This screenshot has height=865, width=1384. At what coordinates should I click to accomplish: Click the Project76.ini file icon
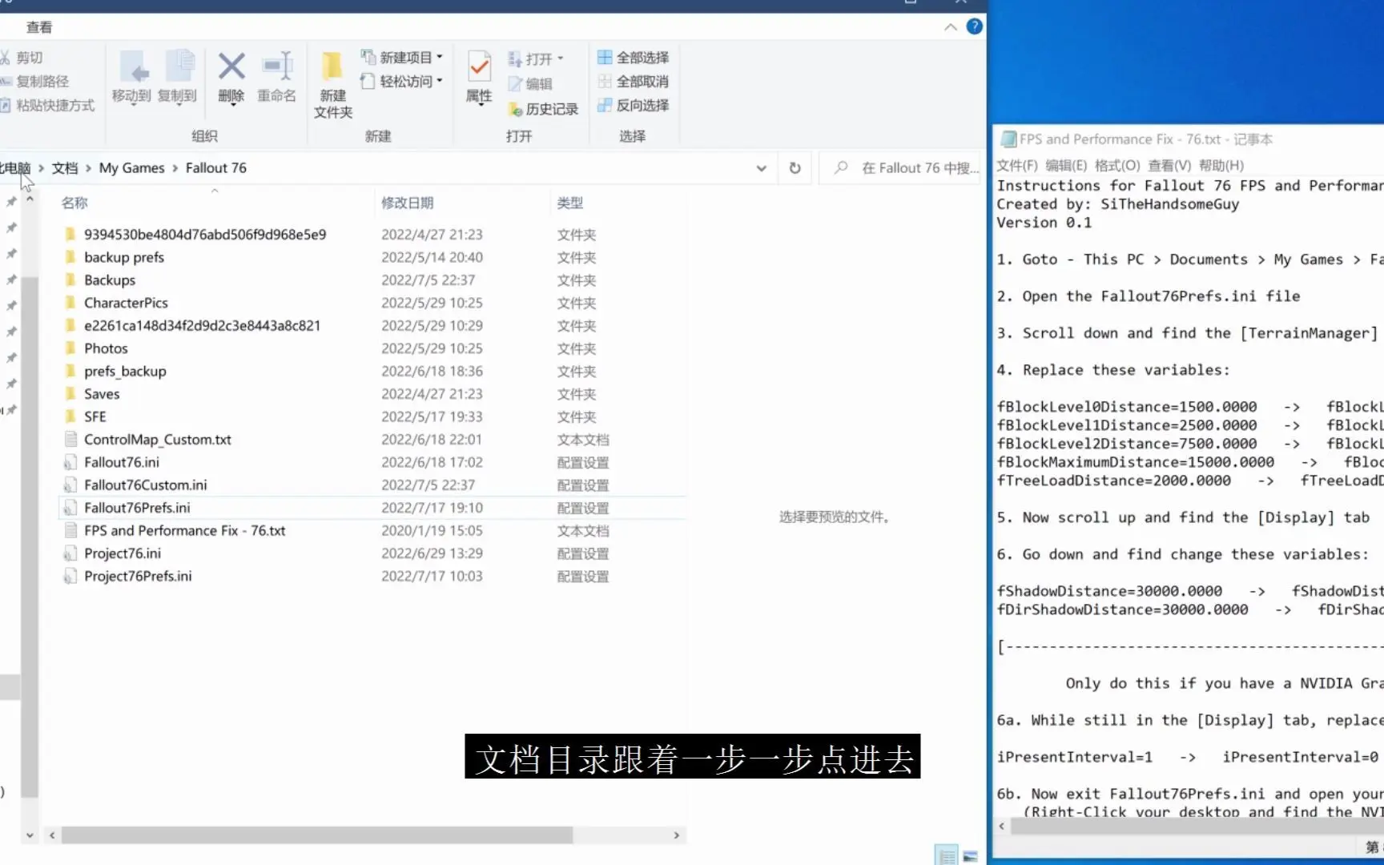[70, 553]
